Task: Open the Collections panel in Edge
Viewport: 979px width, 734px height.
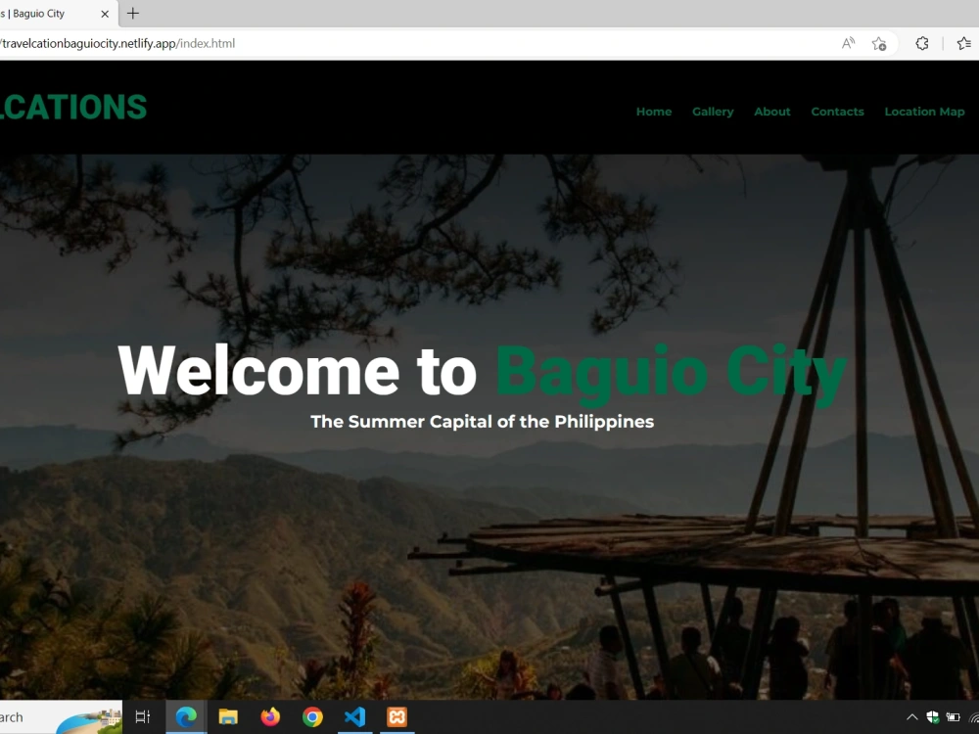Action: tap(964, 43)
